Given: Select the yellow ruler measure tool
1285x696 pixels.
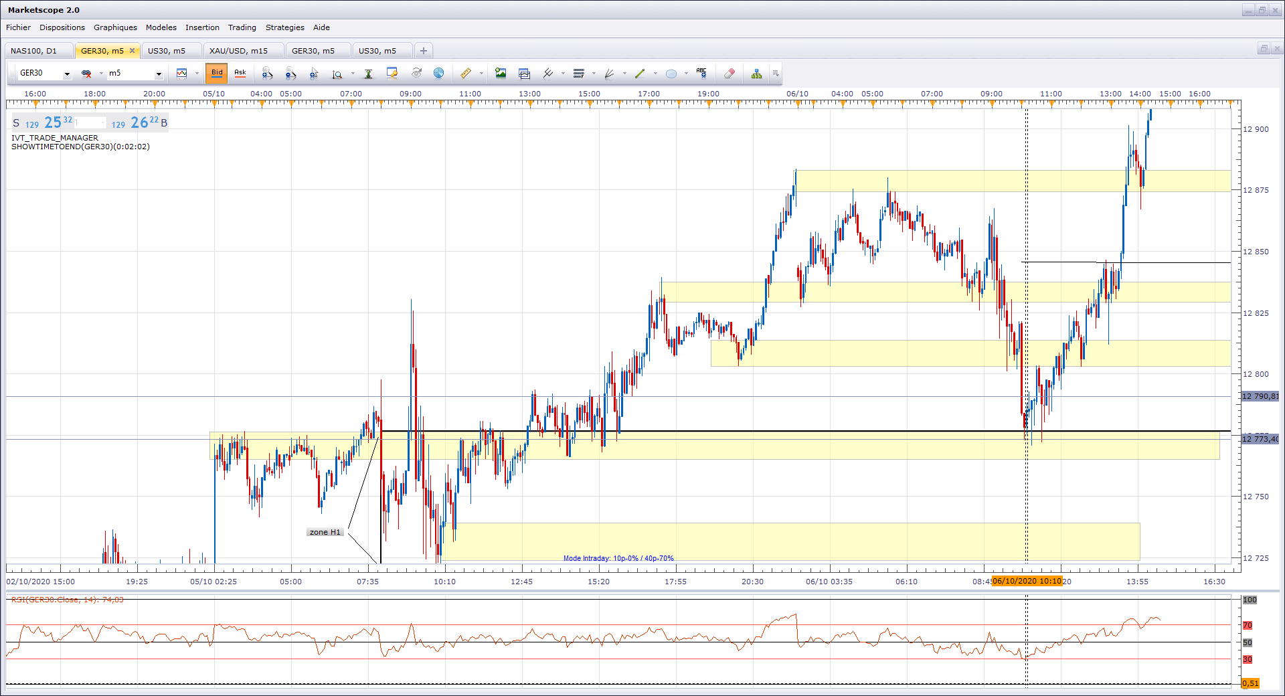Looking at the screenshot, I should (x=466, y=74).
